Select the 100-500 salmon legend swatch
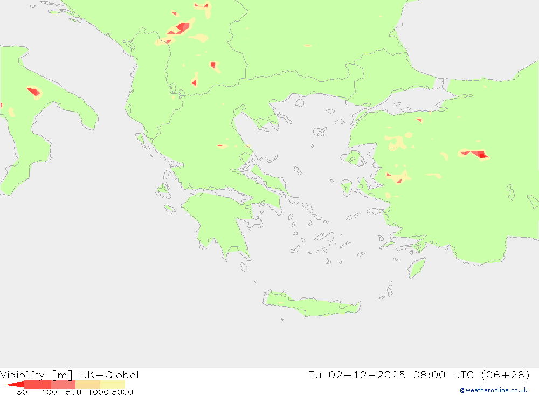 click(x=63, y=384)
